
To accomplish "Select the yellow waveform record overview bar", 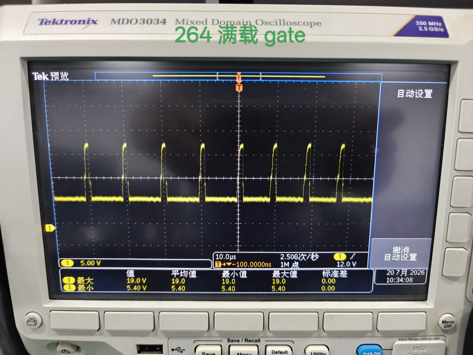I will [x=239, y=76].
